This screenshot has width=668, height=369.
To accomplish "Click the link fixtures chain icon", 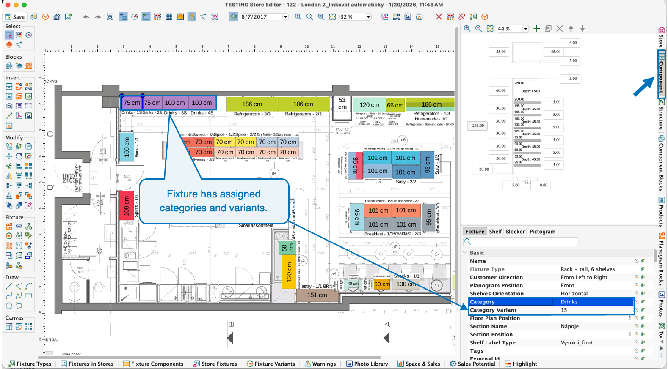I will click(19, 226).
